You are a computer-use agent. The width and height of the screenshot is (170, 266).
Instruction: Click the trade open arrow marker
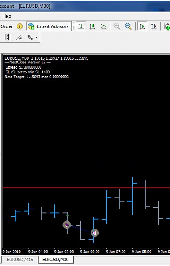pos(67,225)
